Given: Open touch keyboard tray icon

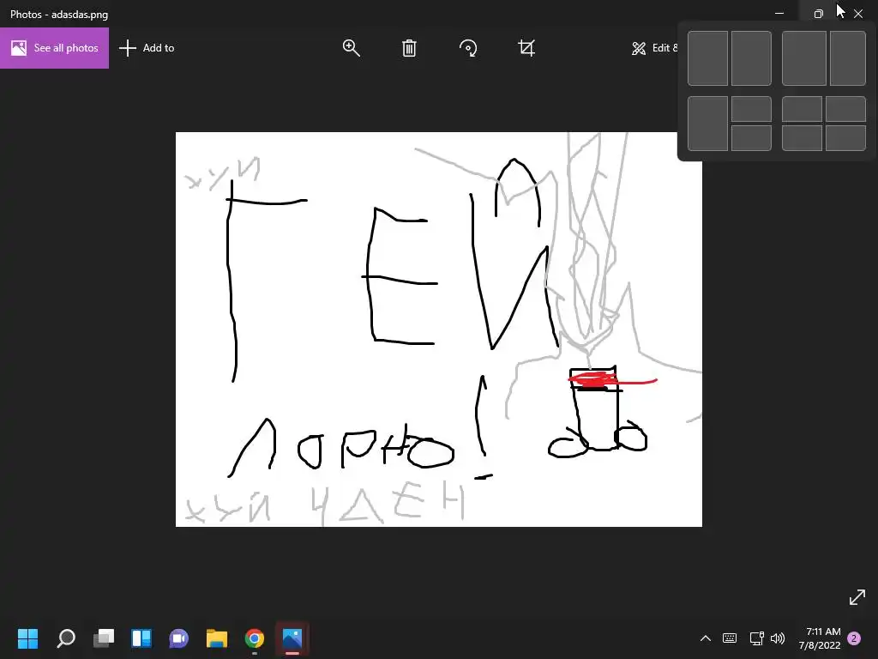Looking at the screenshot, I should pos(730,638).
